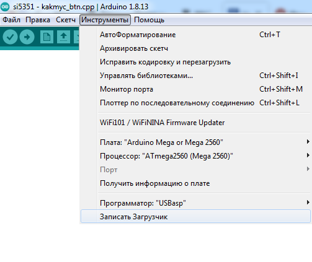Click the Arduino logo in title bar
312x262 pixels.
pos(5,7)
